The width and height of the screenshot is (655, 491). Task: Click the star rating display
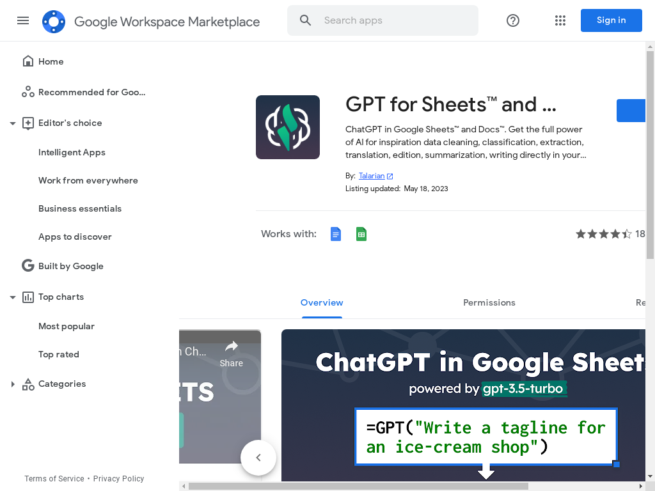pos(603,234)
